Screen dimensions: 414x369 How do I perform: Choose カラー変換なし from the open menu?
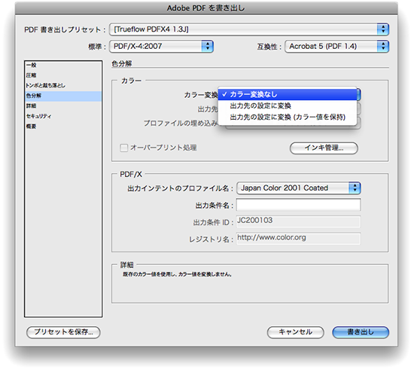[288, 95]
